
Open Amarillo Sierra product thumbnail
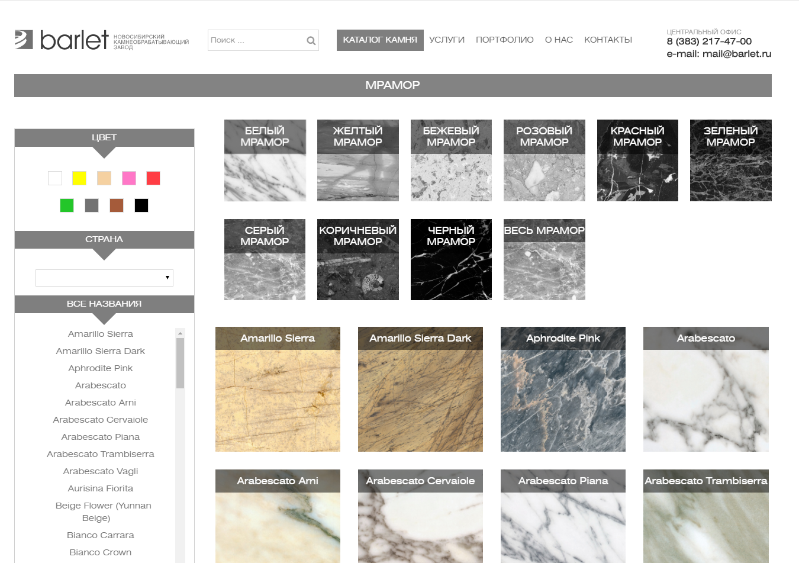[x=278, y=389]
